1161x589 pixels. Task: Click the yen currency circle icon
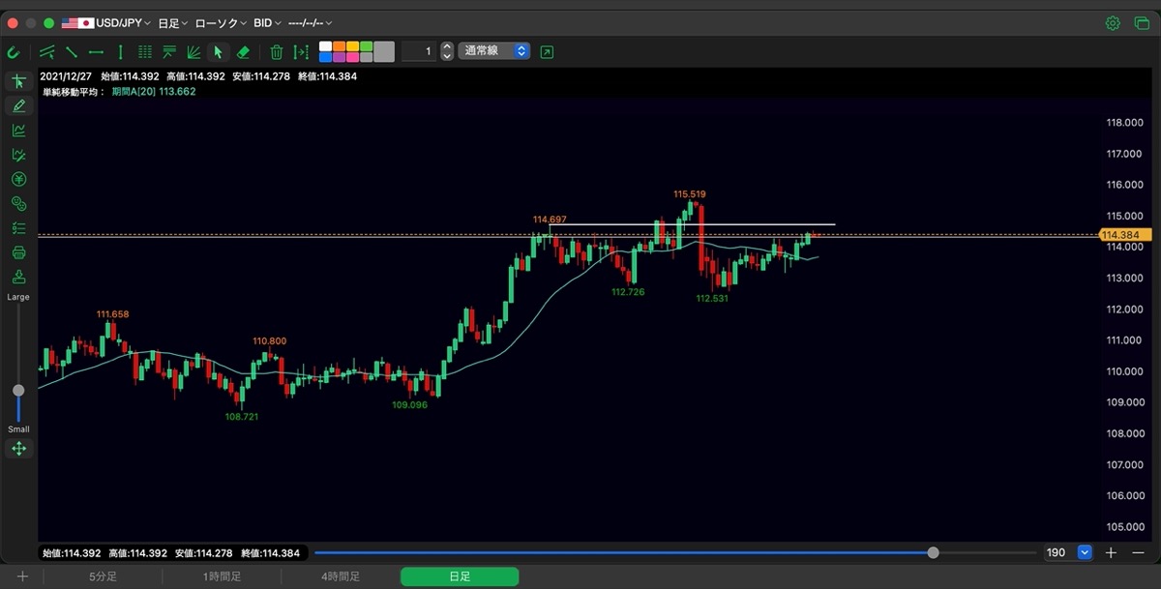pyautogui.click(x=18, y=179)
